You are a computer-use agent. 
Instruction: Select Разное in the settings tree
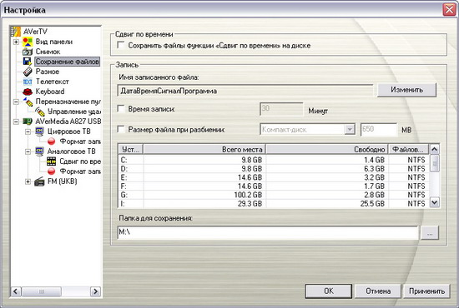(x=47, y=72)
